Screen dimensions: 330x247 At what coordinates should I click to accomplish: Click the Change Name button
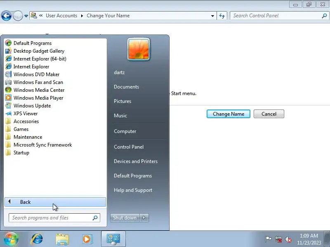pos(229,114)
